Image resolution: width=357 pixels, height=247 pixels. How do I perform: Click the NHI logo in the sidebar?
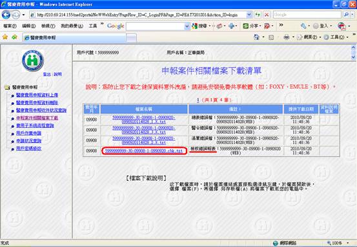click(33, 61)
